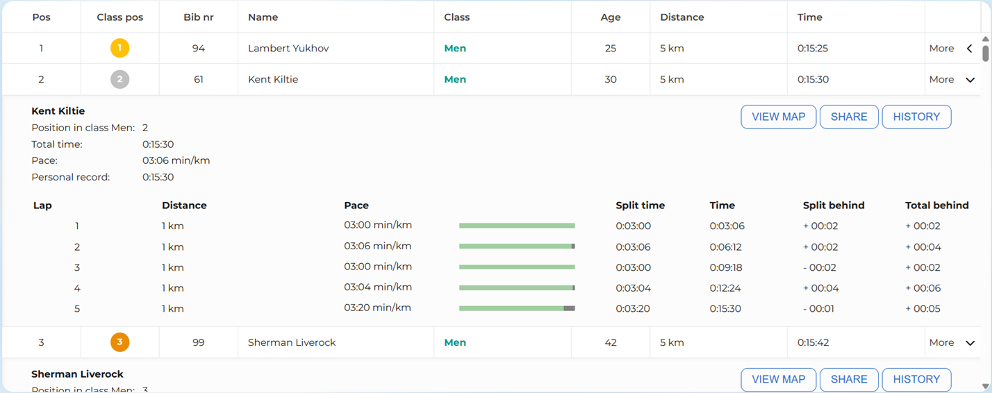Open View Map for Kent Kiltie
Viewport: 992px width, 393px height.
(x=778, y=117)
